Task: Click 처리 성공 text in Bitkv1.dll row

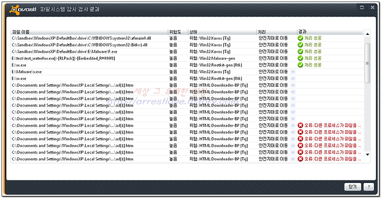Action: click(313, 45)
